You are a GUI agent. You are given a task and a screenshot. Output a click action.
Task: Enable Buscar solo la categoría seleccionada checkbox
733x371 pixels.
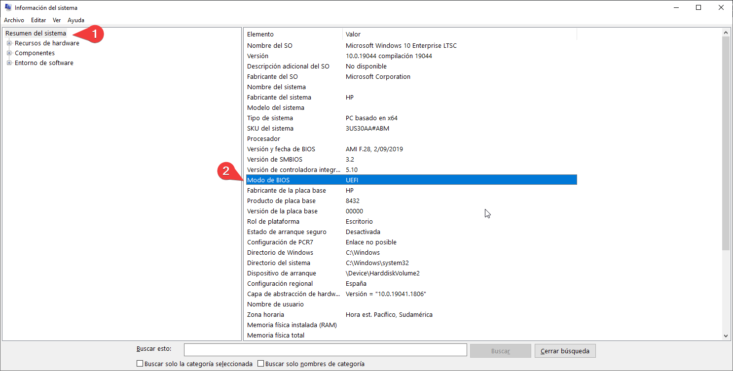(141, 364)
